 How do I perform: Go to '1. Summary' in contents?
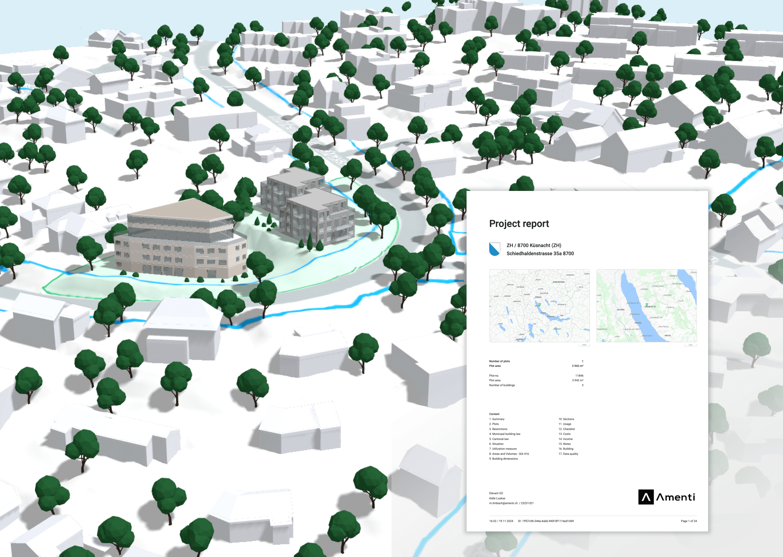coord(497,419)
